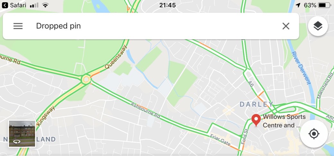Tap the battery indicator in status bar
The width and height of the screenshot is (334, 156).
324,5
